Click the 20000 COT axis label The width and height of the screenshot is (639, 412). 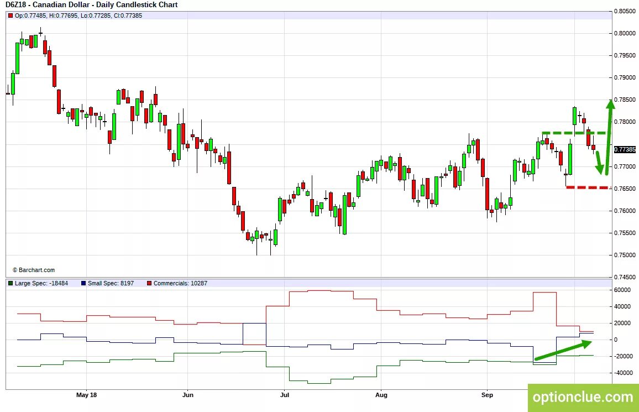[622, 323]
